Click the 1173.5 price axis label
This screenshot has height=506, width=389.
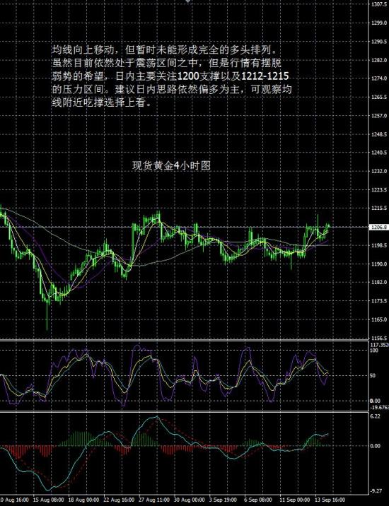point(379,301)
